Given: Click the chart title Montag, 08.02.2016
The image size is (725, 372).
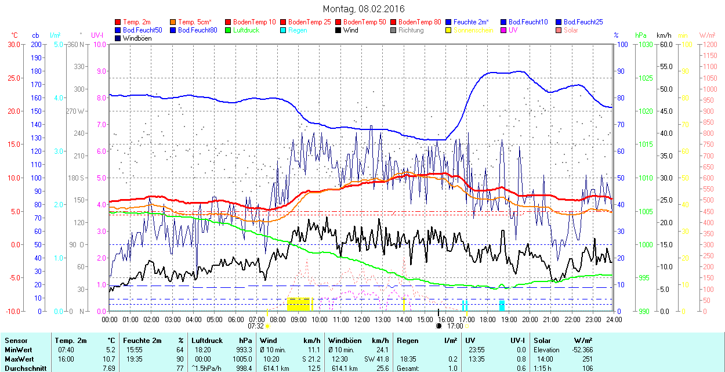Looking at the screenshot, I should [x=364, y=9].
